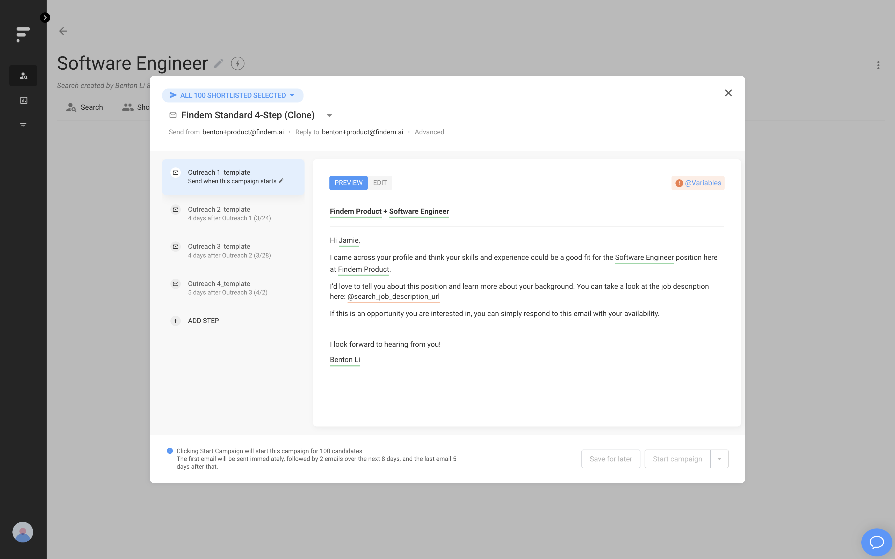This screenshot has width=895, height=559.
Task: Click the Advanced link near Reply to
Action: tap(429, 132)
